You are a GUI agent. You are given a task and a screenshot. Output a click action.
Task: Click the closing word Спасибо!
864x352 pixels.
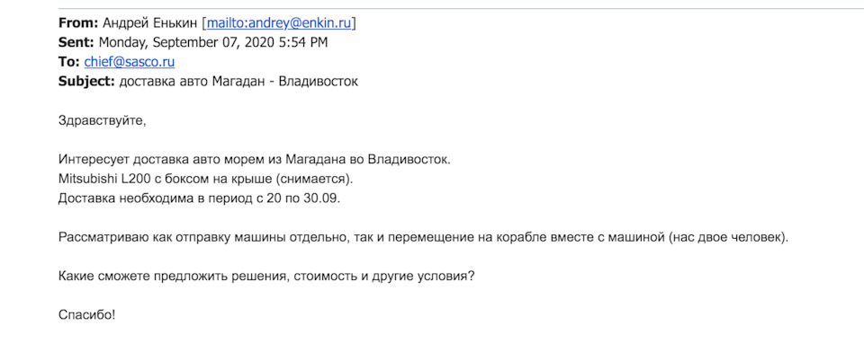[87, 316]
